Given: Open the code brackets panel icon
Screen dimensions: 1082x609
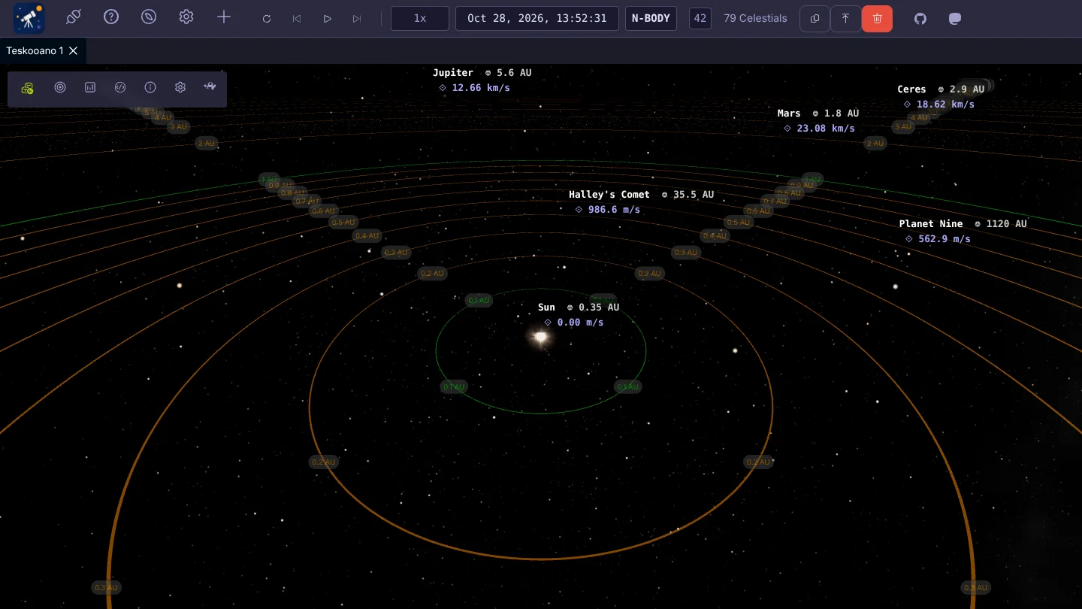Looking at the screenshot, I should pyautogui.click(x=120, y=87).
